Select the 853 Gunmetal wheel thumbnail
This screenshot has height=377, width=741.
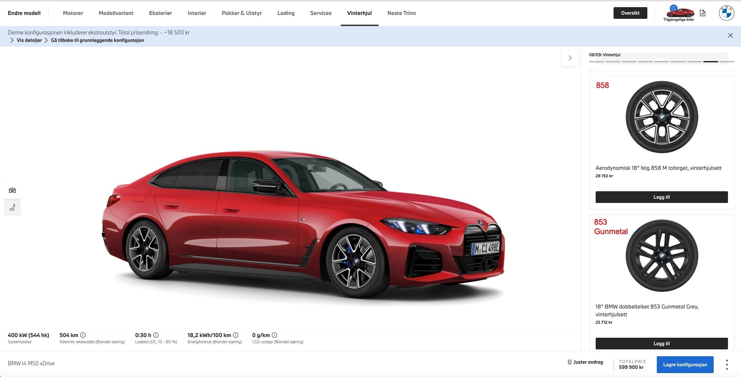coord(662,256)
